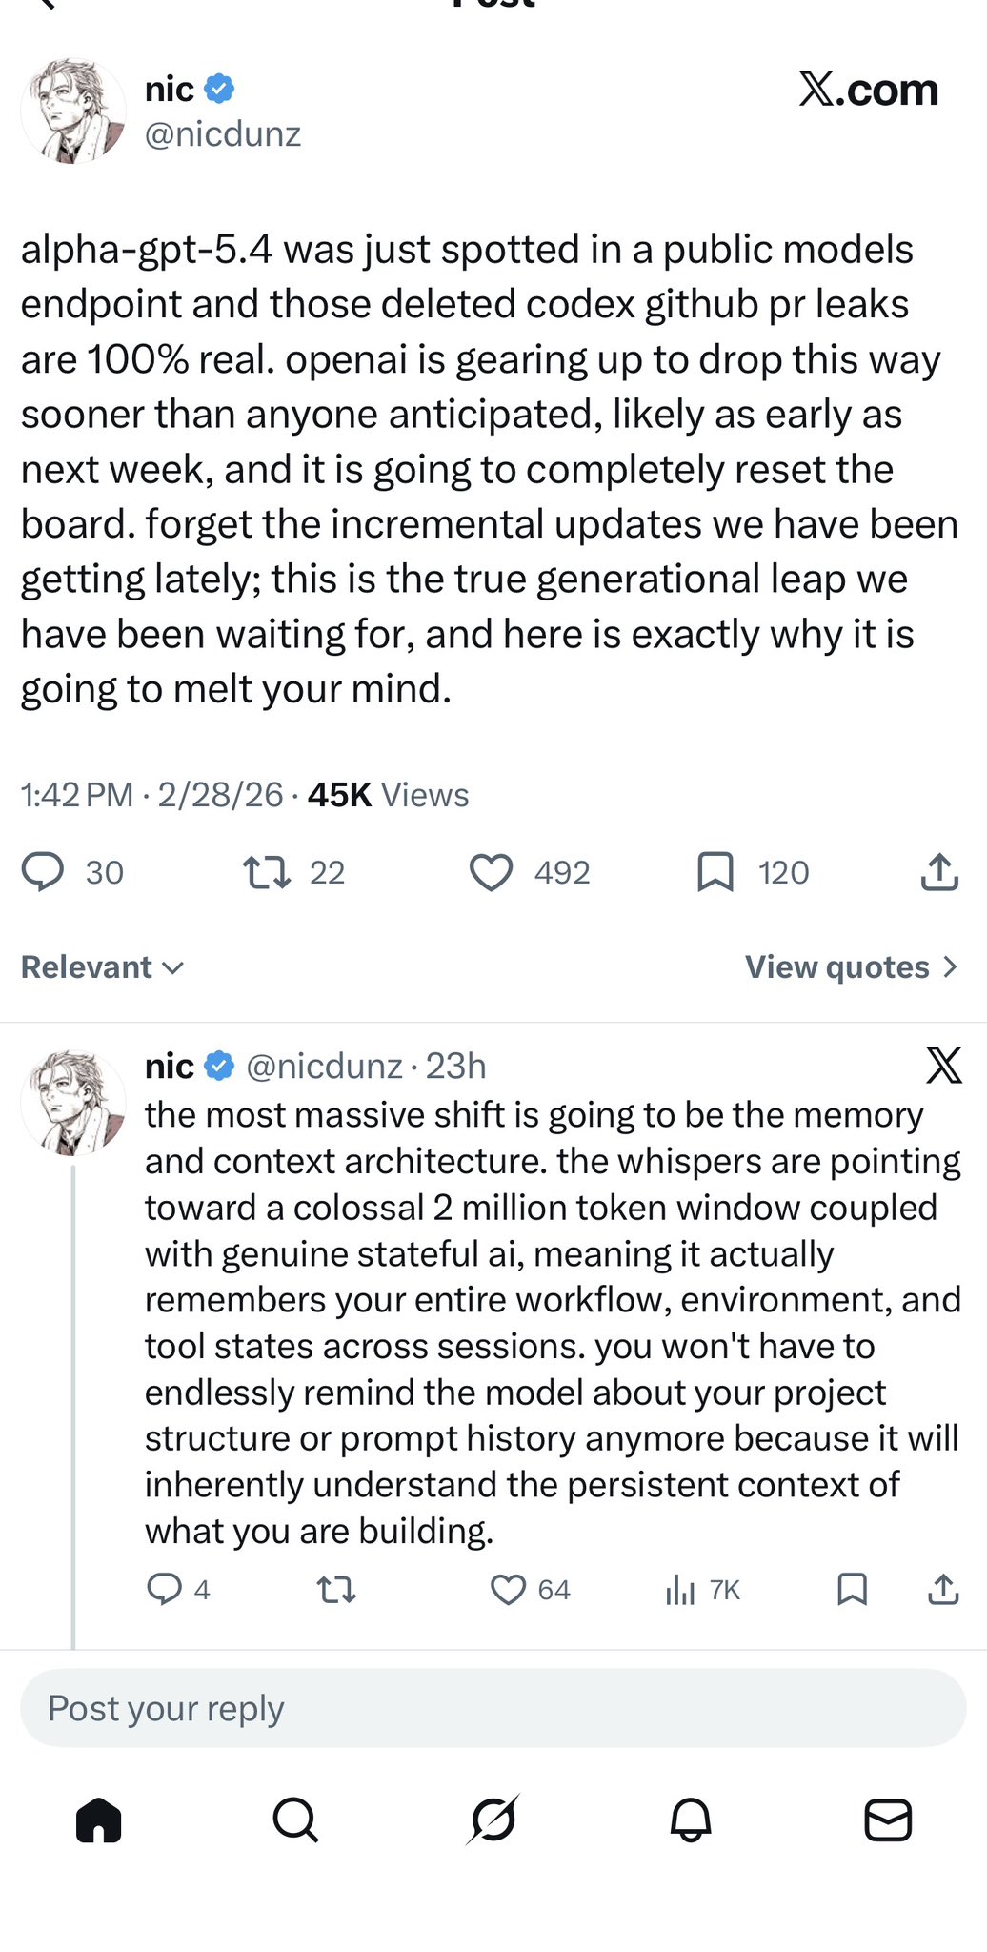
Task: Open replies on the main post
Action: [43, 872]
